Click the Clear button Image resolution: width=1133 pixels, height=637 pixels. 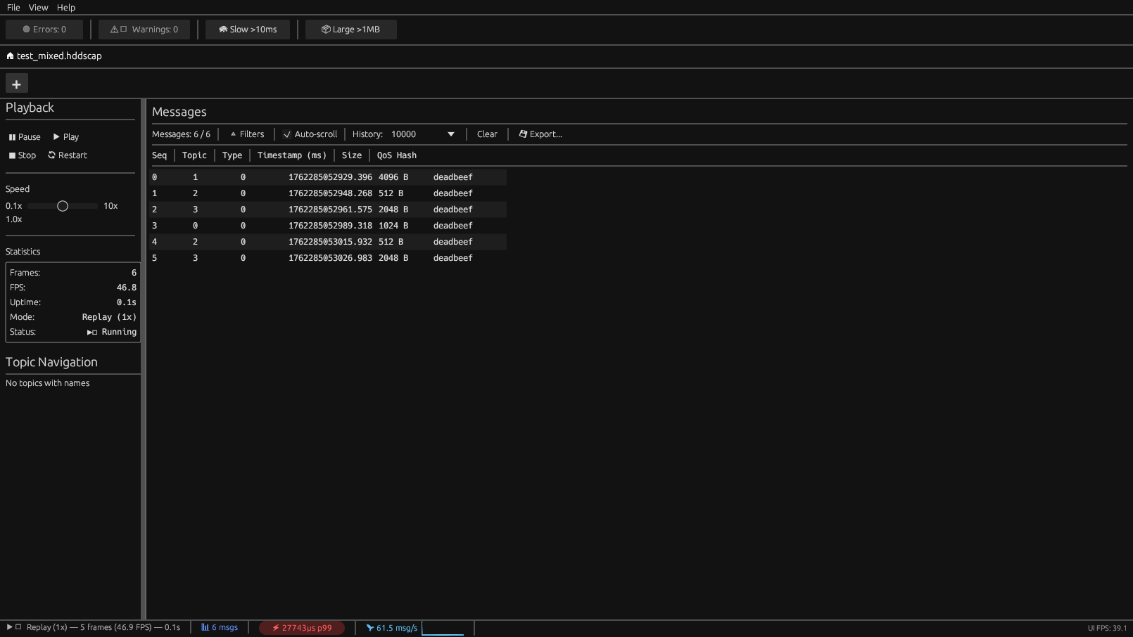coord(486,134)
